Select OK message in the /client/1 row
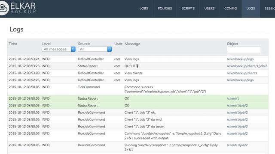This screenshot has width=275, height=154. (x=127, y=98)
